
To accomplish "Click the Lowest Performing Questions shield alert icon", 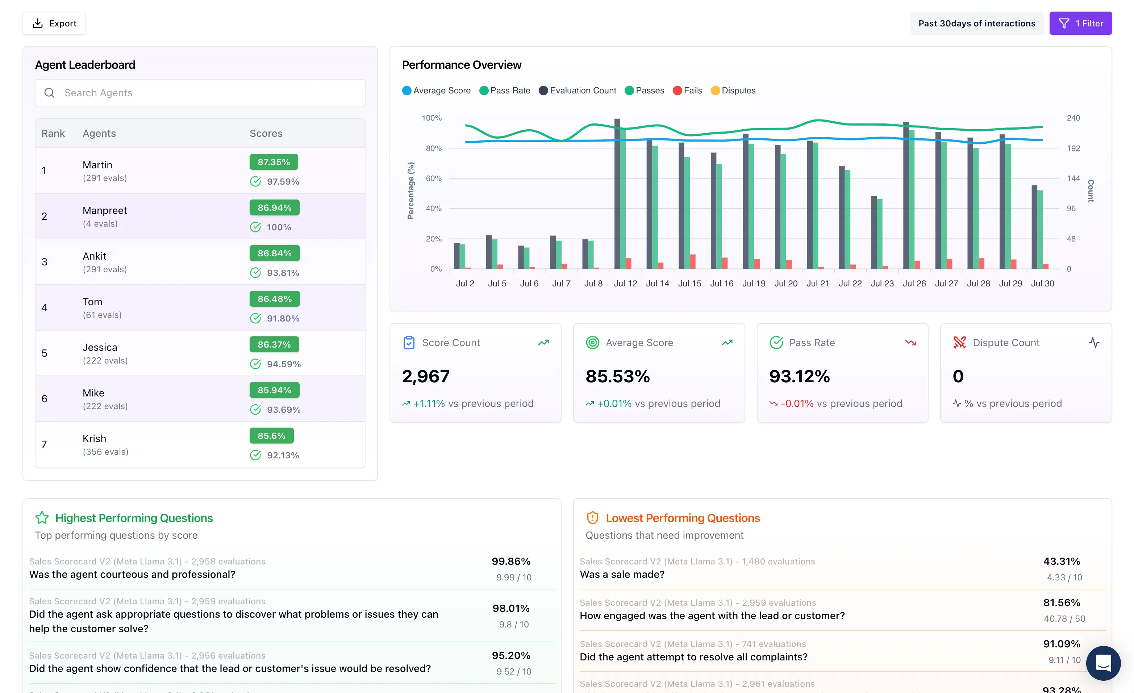I will coord(592,518).
